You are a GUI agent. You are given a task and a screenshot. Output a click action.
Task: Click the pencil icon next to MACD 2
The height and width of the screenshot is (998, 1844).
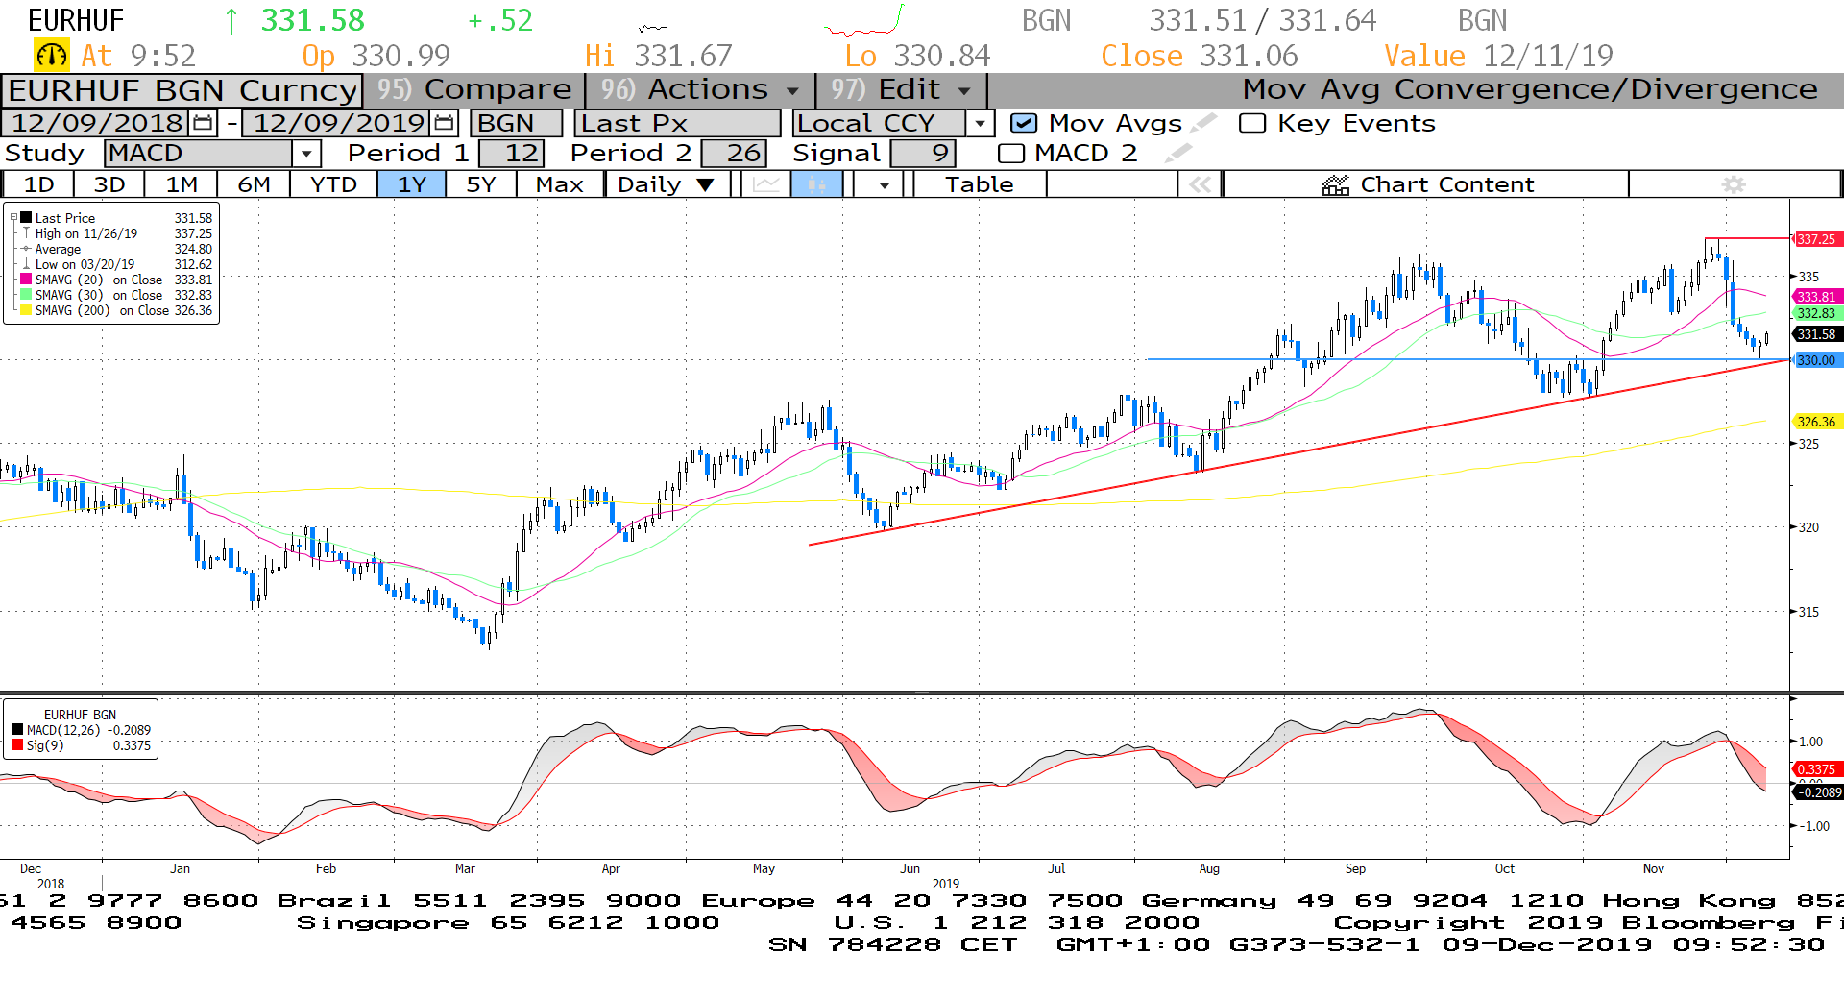(1178, 153)
